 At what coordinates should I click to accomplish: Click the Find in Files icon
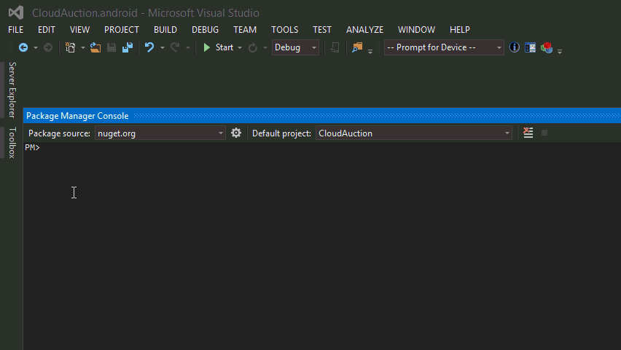pos(357,47)
